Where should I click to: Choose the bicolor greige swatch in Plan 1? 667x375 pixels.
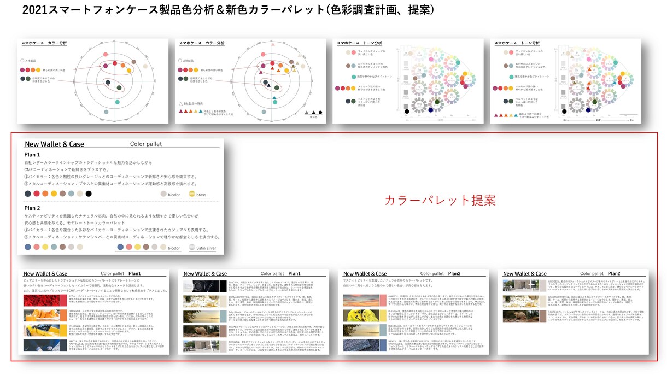click(x=163, y=194)
